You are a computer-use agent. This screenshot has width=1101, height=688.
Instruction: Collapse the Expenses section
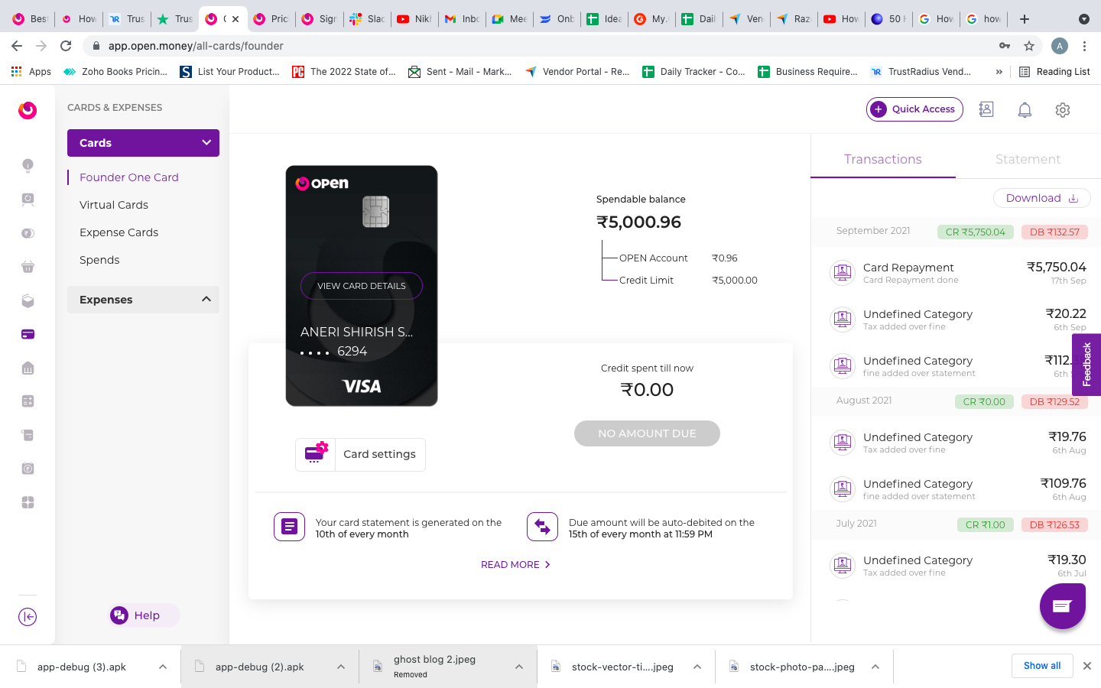[206, 300]
